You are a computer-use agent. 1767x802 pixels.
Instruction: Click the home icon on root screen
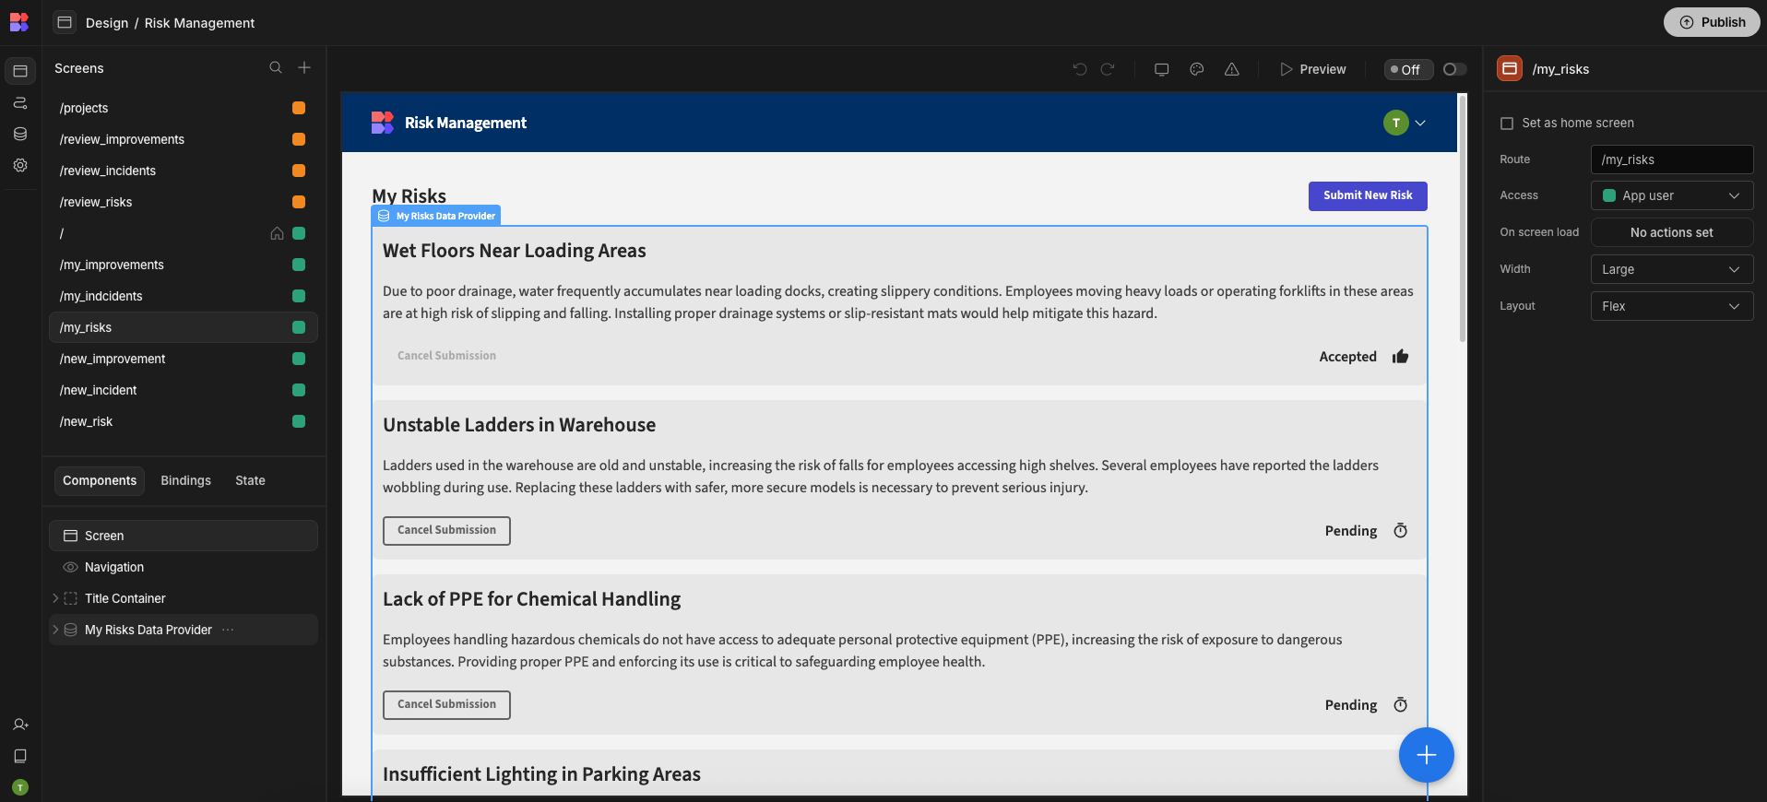tap(277, 233)
